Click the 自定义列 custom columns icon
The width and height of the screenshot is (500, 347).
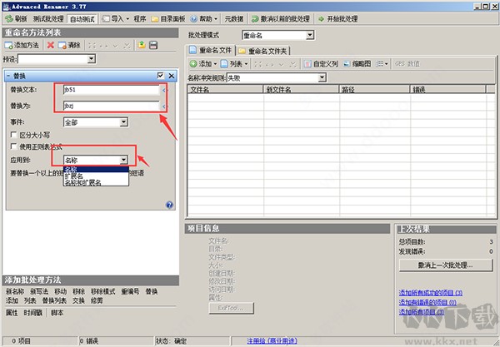[x=307, y=64]
